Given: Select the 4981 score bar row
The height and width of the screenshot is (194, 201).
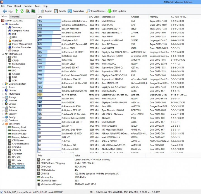Looking at the screenshot, I should tap(49, 33).
